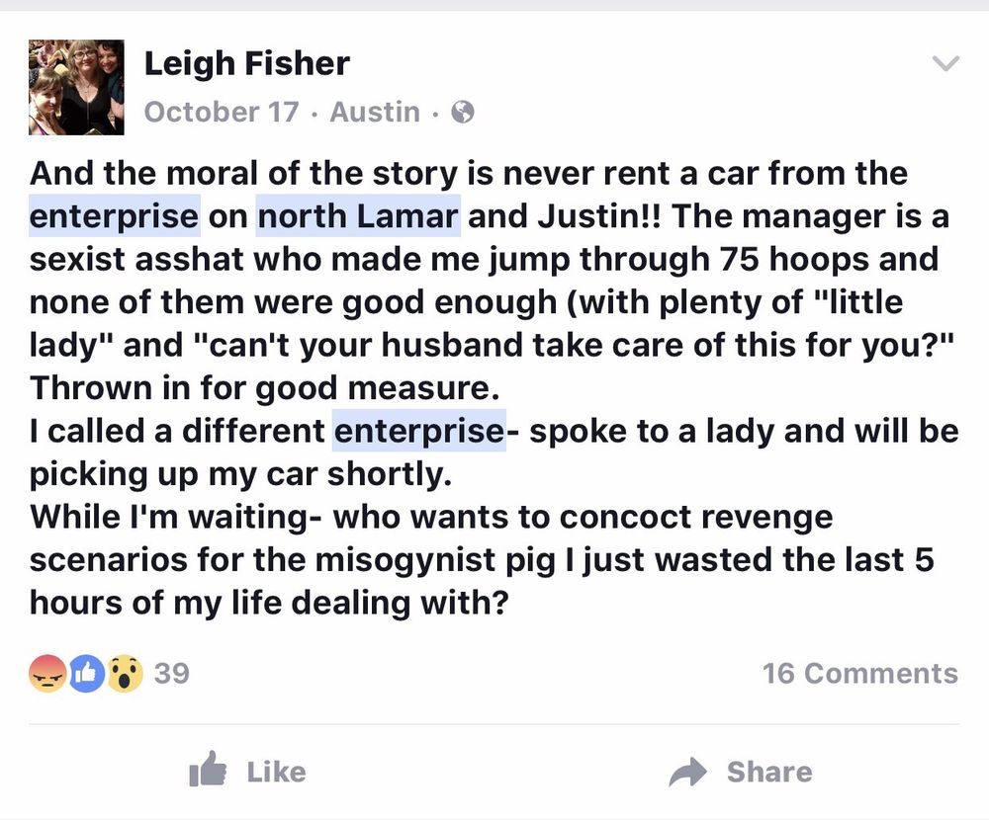989x820 pixels.
Task: Open Leigh Fisher's profile name link
Action: pos(246,64)
